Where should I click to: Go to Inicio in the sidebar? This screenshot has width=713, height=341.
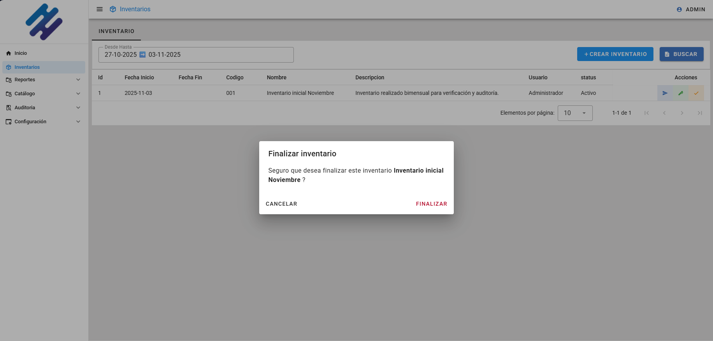21,53
